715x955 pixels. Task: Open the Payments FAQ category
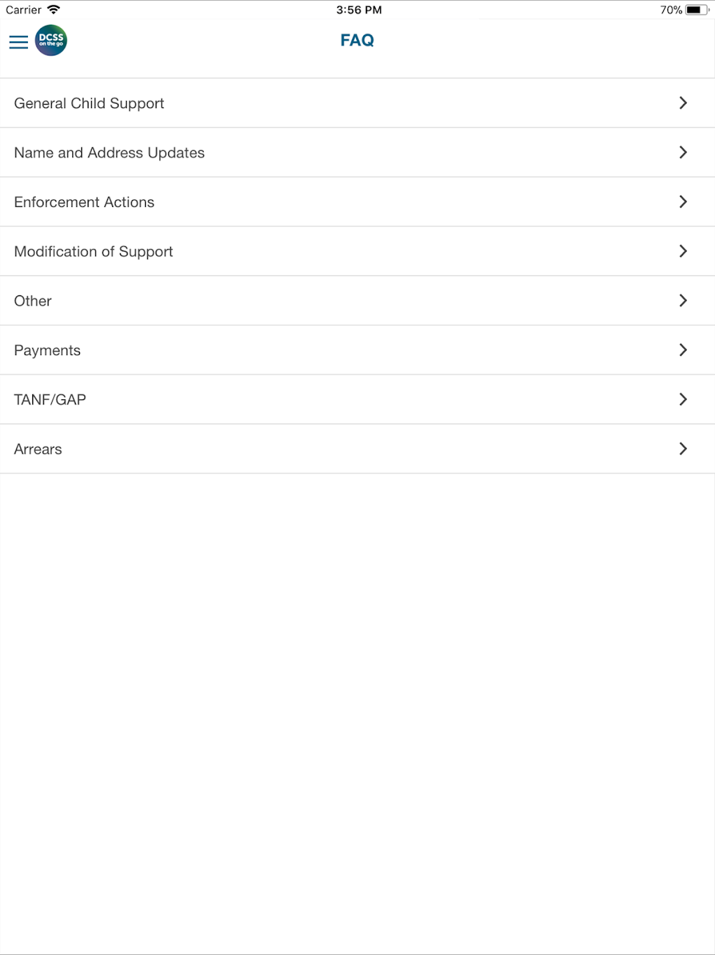[x=47, y=350]
